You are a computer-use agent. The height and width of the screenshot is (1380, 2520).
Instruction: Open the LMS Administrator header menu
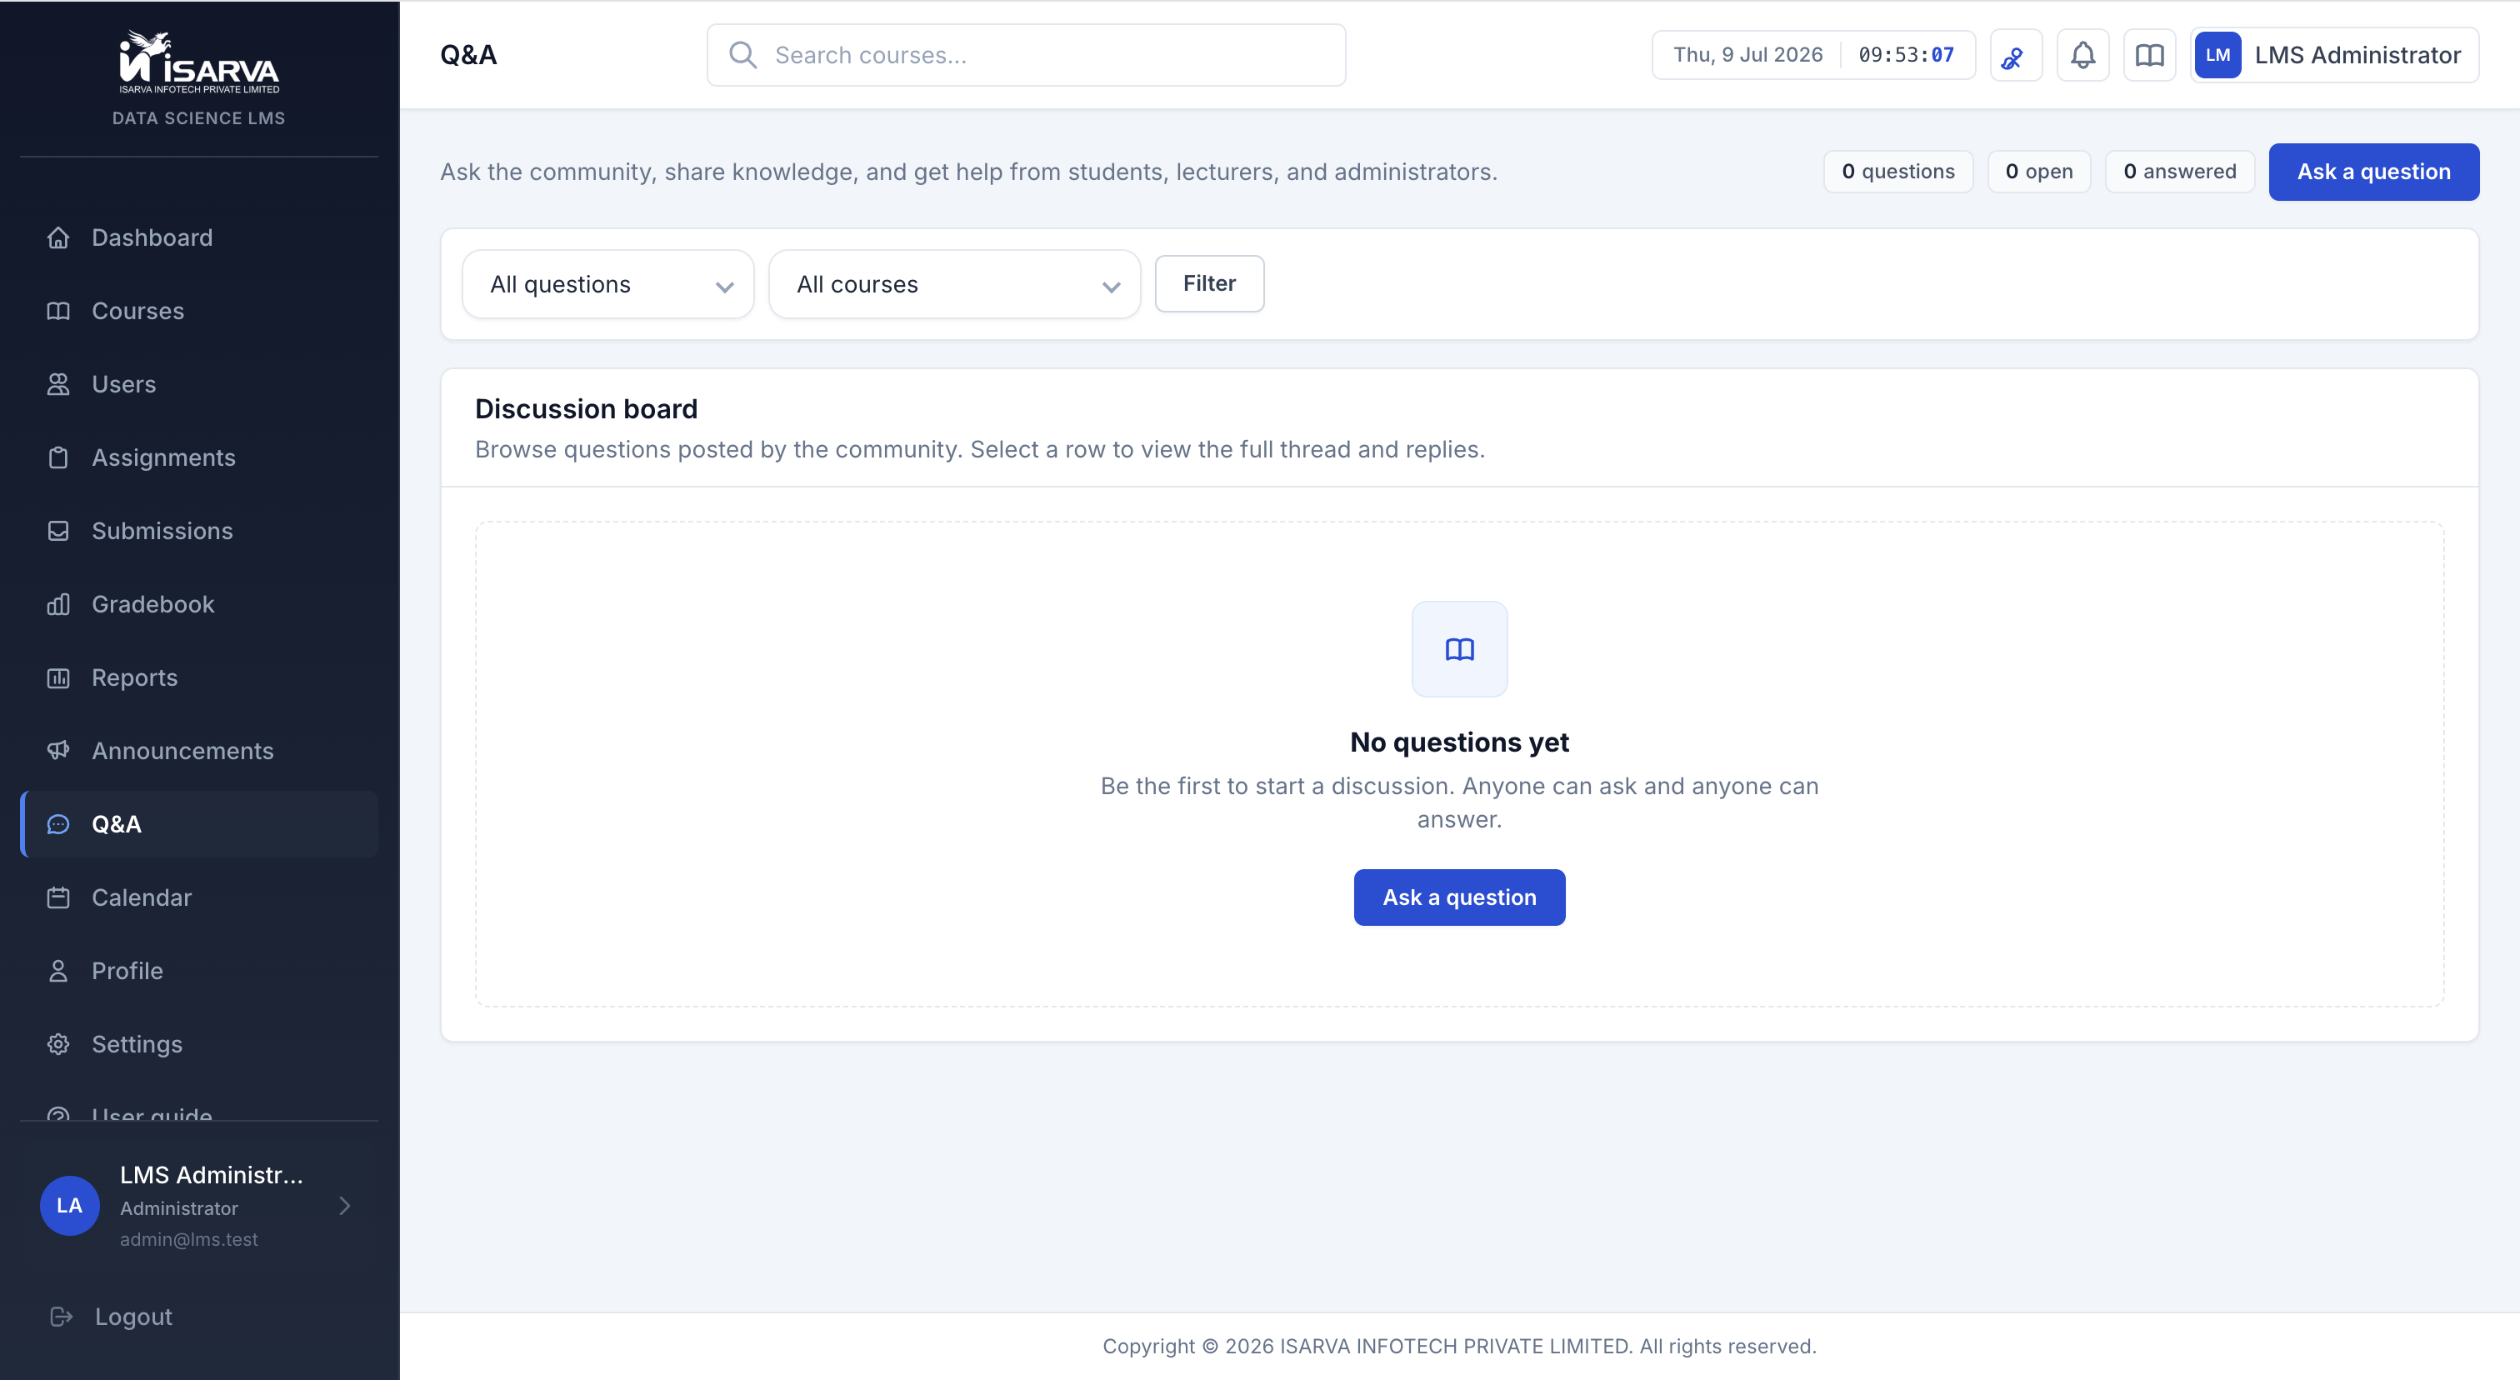click(x=2334, y=55)
